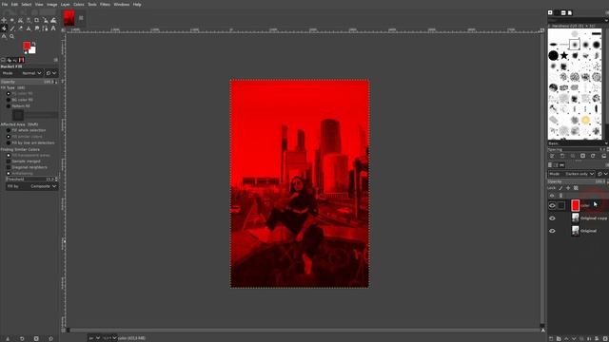Select the Crop tool in the toolbox
The height and width of the screenshot is (342, 609).
(x=36, y=20)
